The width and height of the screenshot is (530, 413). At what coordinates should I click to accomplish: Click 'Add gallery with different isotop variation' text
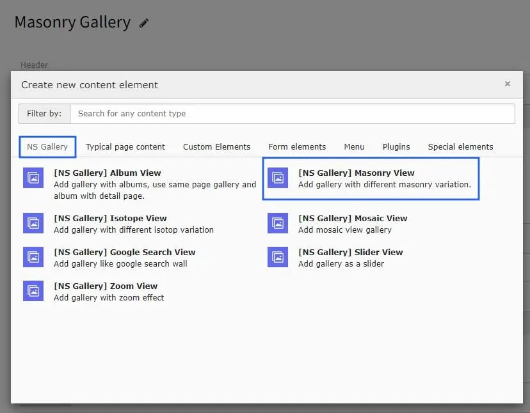(134, 230)
